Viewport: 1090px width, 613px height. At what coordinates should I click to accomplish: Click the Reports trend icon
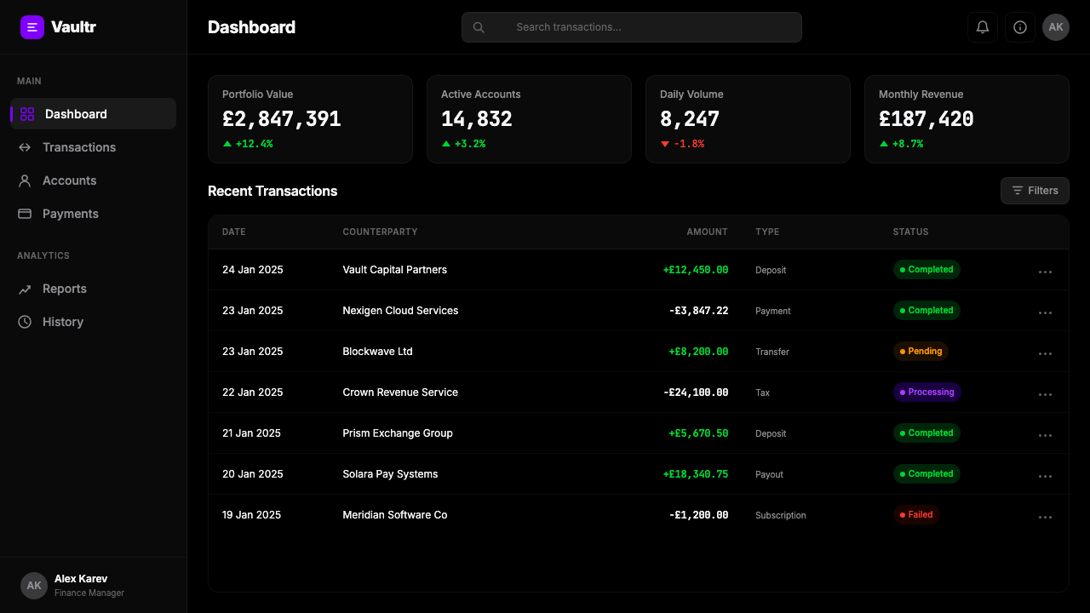pos(25,289)
